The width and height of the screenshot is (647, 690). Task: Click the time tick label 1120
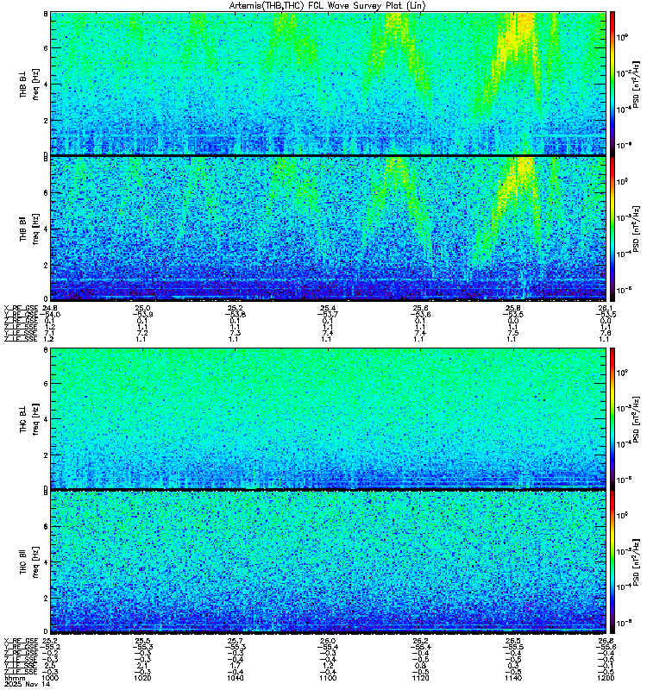[x=420, y=678]
